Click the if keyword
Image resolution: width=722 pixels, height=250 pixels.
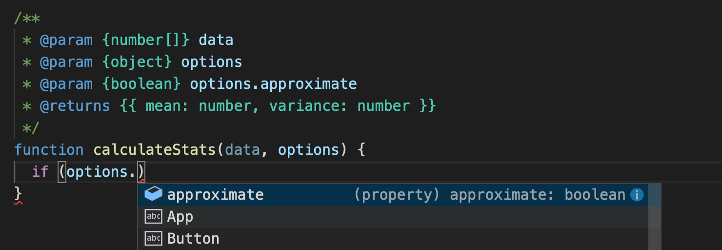(x=41, y=172)
